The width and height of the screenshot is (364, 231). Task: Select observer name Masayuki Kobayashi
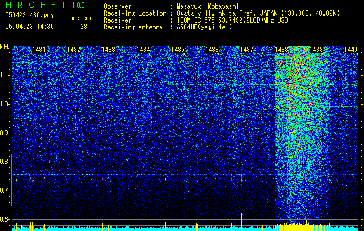coord(208,6)
